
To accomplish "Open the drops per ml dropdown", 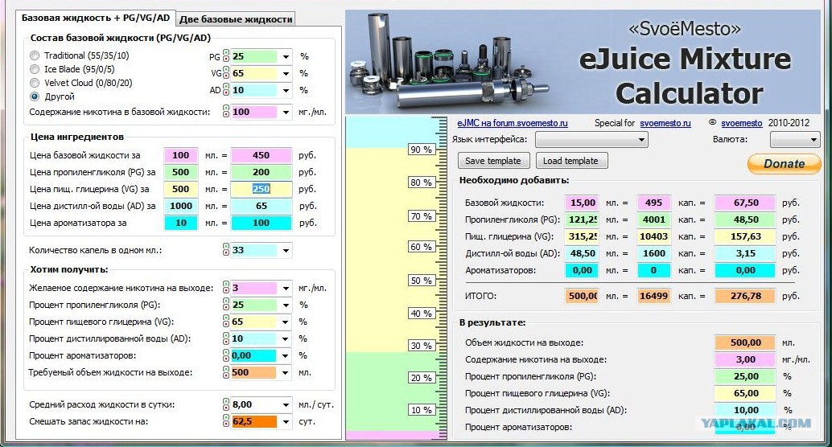I will [x=286, y=250].
